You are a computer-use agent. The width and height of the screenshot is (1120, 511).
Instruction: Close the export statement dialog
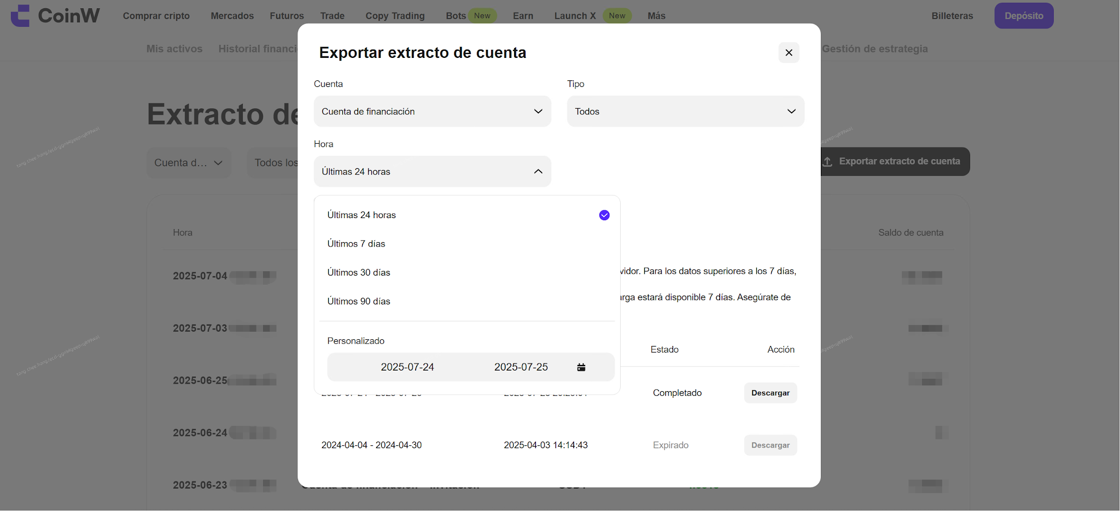pos(789,52)
